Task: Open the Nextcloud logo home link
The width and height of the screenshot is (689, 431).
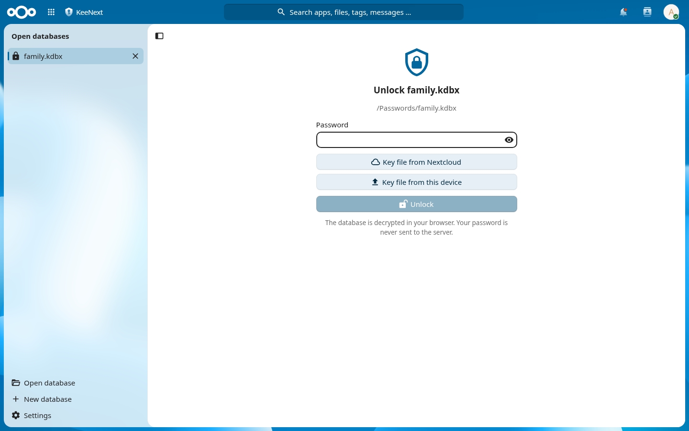Action: pos(22,12)
